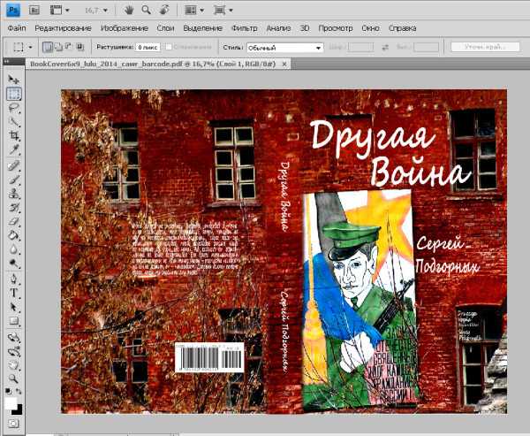This screenshot has width=530, height=436.
Task: Select the Brush tool
Action: tap(14, 180)
